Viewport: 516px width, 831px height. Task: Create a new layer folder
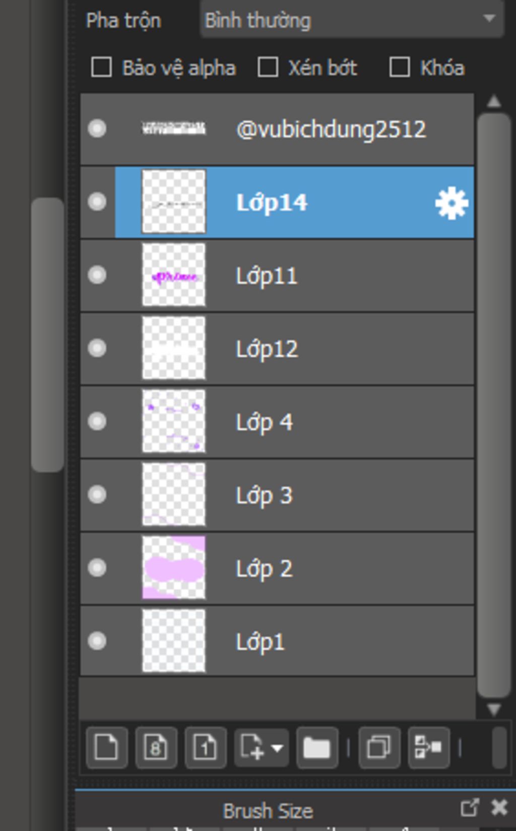click(317, 747)
